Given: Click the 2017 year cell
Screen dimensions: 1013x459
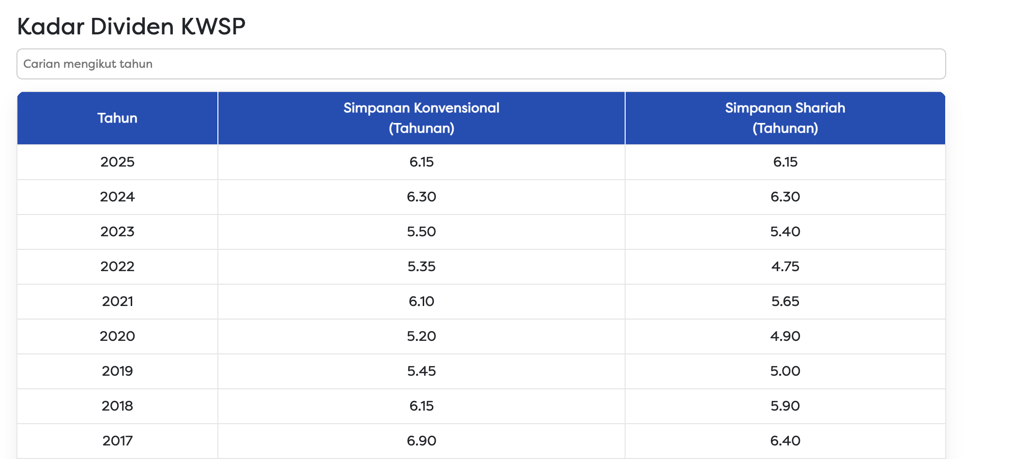Looking at the screenshot, I should [x=117, y=441].
